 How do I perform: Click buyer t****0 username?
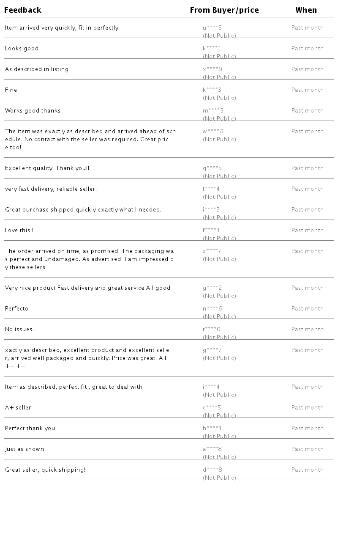pos(212,330)
